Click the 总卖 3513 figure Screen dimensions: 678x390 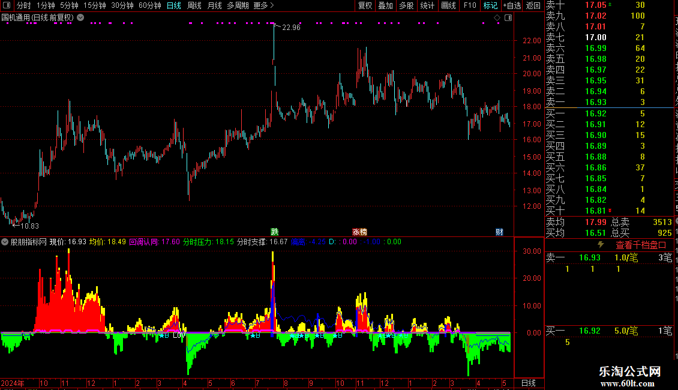click(x=662, y=222)
